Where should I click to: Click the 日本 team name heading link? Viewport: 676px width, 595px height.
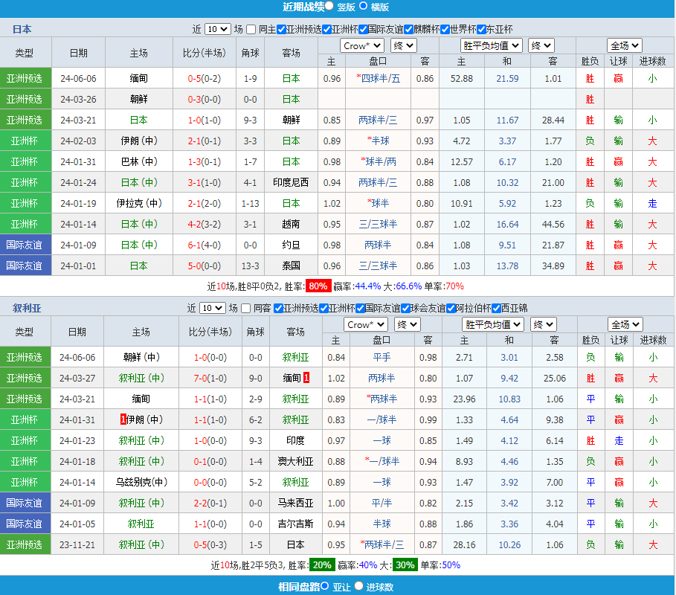[x=22, y=29]
